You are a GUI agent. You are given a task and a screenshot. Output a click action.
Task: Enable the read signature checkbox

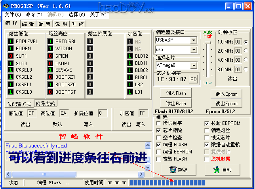(x=159, y=123)
